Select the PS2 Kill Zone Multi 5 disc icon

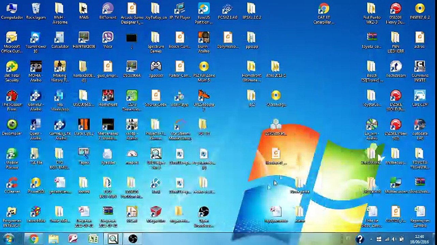point(204,72)
